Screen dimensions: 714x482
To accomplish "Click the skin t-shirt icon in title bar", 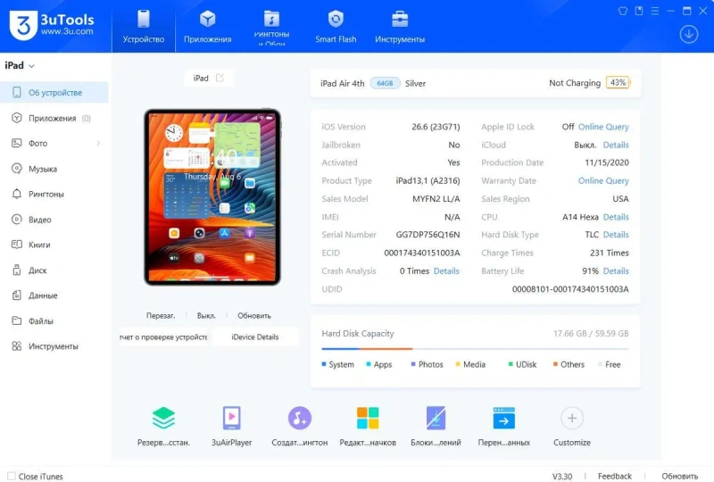I will pyautogui.click(x=622, y=11).
